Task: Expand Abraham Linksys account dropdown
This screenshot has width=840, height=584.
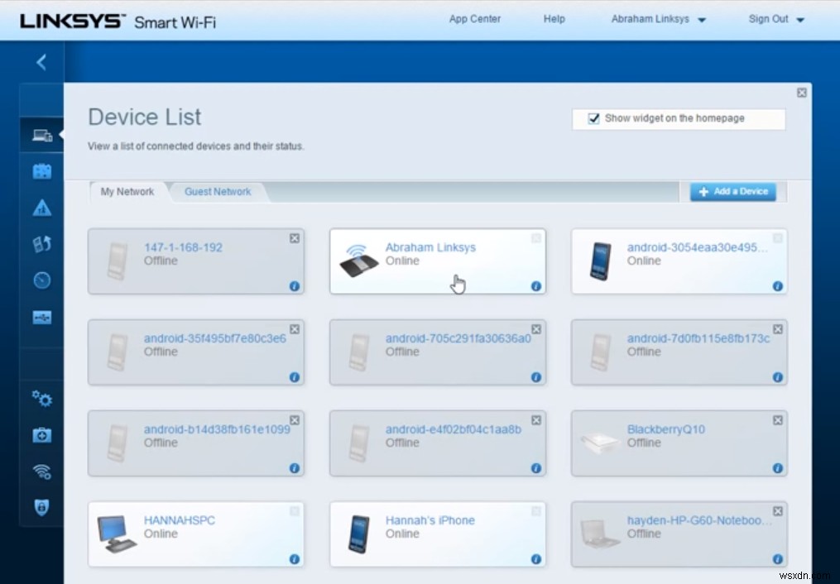Action: [659, 19]
